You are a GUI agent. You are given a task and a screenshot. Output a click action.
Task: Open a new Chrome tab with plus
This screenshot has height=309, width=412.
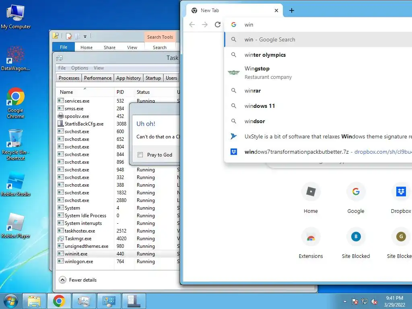coord(292,10)
